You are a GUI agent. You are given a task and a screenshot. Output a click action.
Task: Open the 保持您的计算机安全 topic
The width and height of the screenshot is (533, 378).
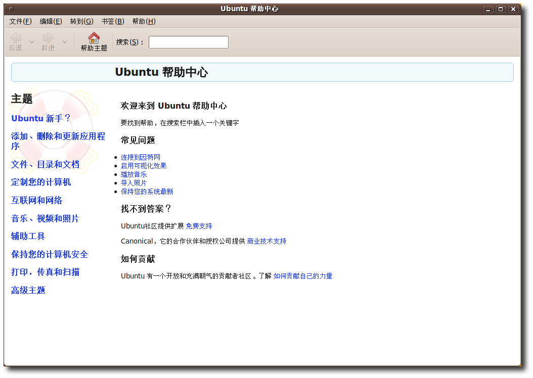coord(50,254)
